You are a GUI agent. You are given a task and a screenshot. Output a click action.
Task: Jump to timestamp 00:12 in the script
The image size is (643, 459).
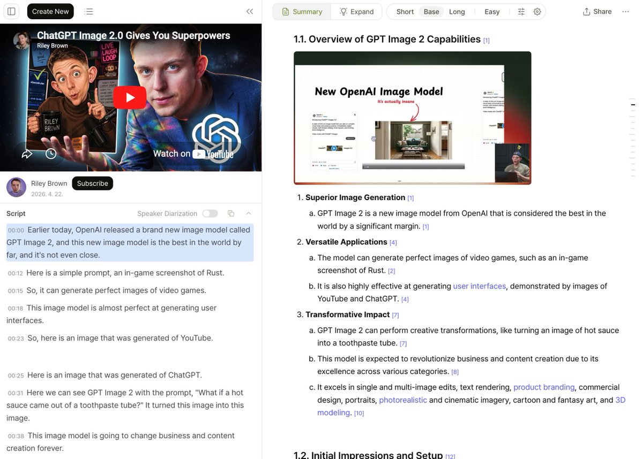16,273
